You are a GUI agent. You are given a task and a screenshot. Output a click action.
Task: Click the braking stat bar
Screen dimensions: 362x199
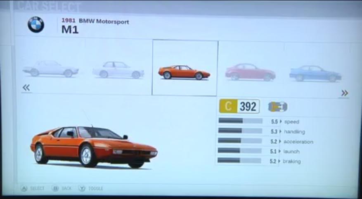[239, 160]
